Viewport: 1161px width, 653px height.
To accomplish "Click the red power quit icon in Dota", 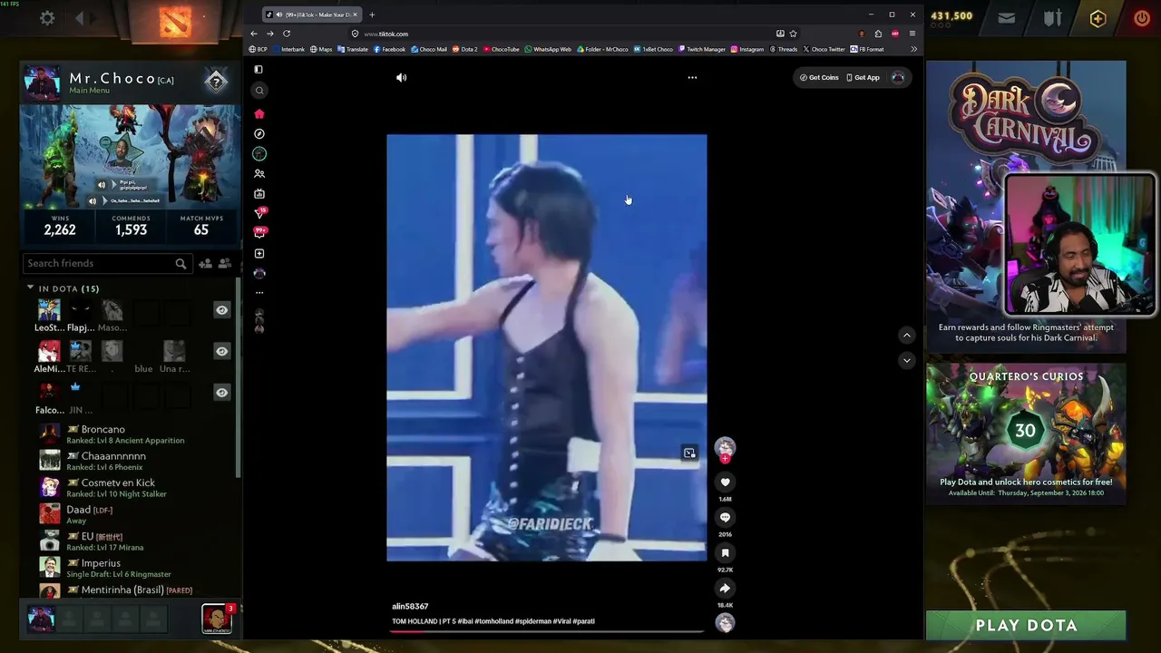I will click(1141, 18).
